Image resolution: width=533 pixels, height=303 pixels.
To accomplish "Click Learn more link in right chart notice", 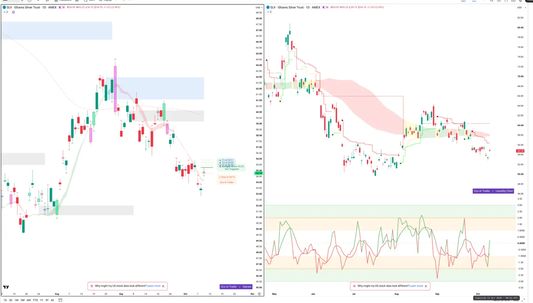I will tap(416, 286).
